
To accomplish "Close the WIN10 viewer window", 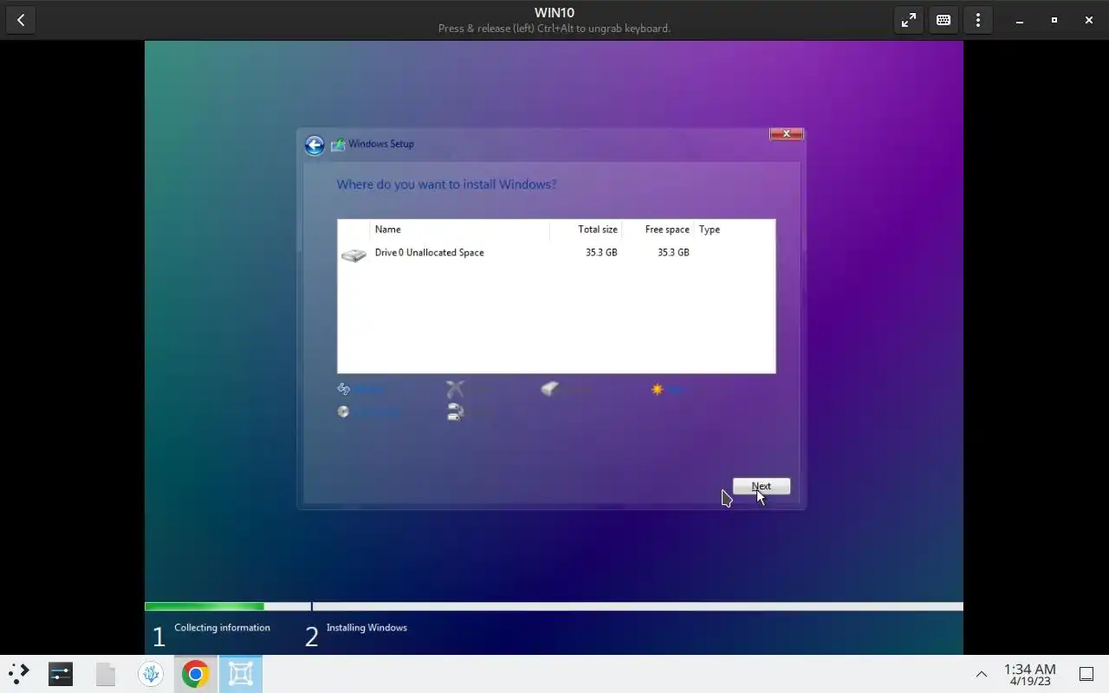I will (1089, 20).
